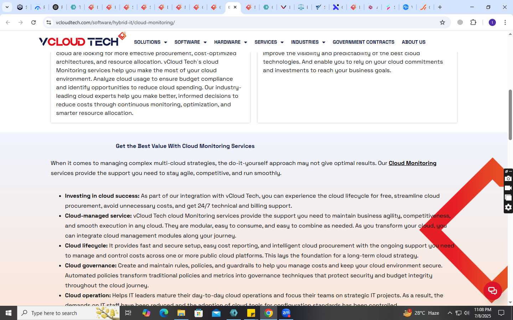Go back to the previous page
513x320 pixels.
click(8, 22)
